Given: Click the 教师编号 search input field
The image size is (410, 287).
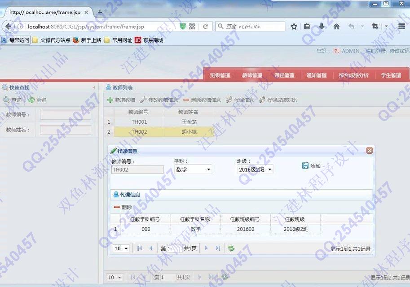Looking at the screenshot, I should [66, 114].
